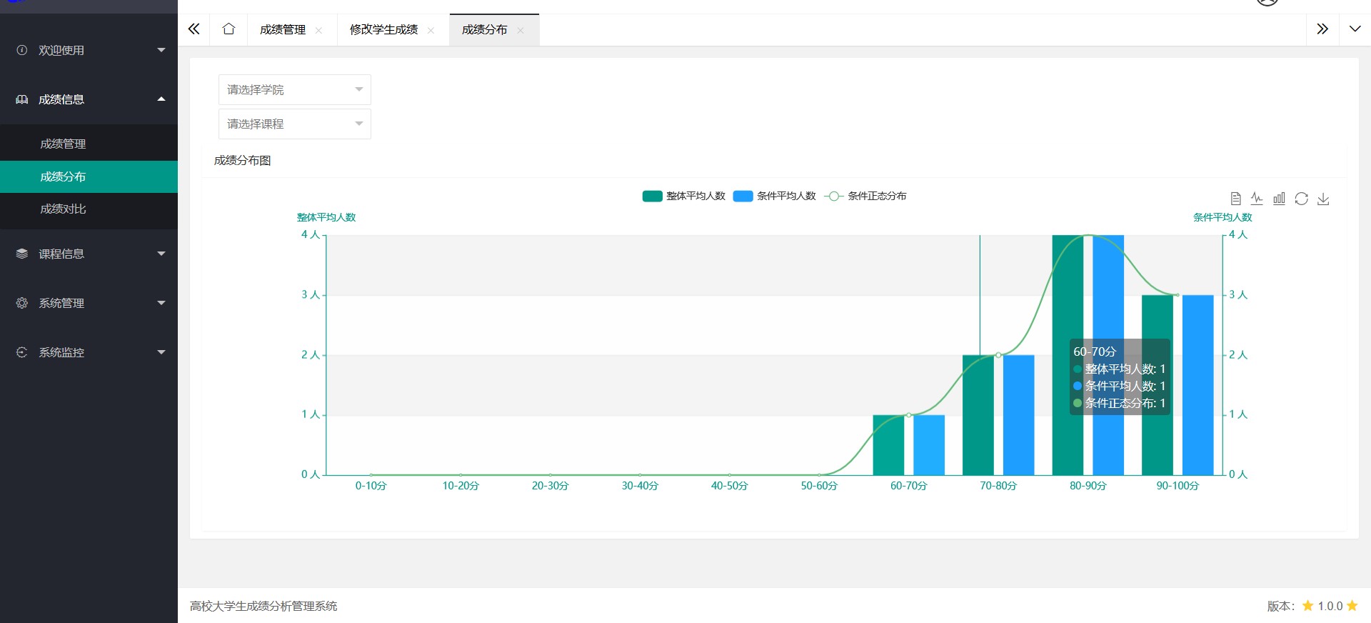Viewport: 1371px width, 623px height.
Task: Open 成绩分布 in the sidebar
Action: pyautogui.click(x=89, y=176)
